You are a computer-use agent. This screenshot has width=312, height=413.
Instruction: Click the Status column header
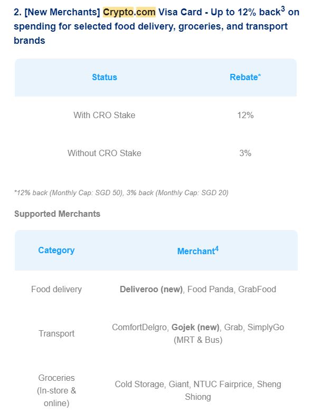tap(105, 77)
